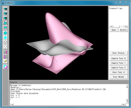Click the eraser tool icon
The height and width of the screenshot is (108, 131).
(5, 61)
